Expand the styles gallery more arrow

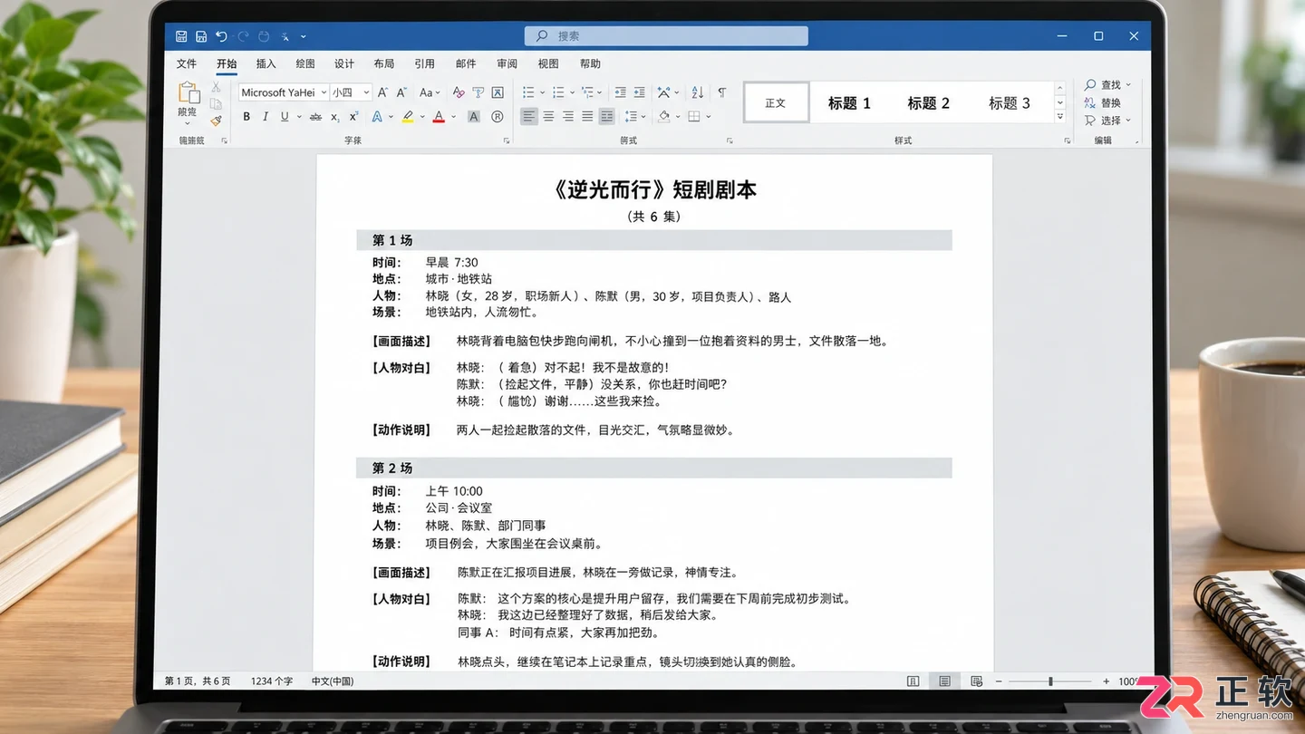pyautogui.click(x=1059, y=118)
